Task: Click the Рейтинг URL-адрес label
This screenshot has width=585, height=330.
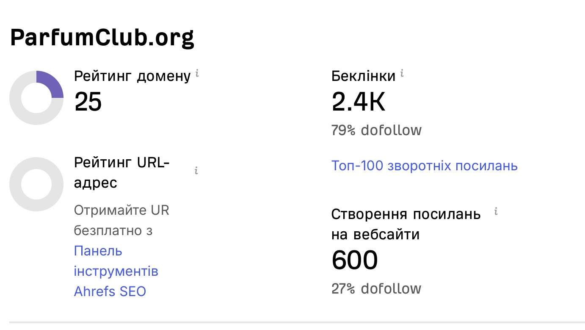Action: point(121,173)
